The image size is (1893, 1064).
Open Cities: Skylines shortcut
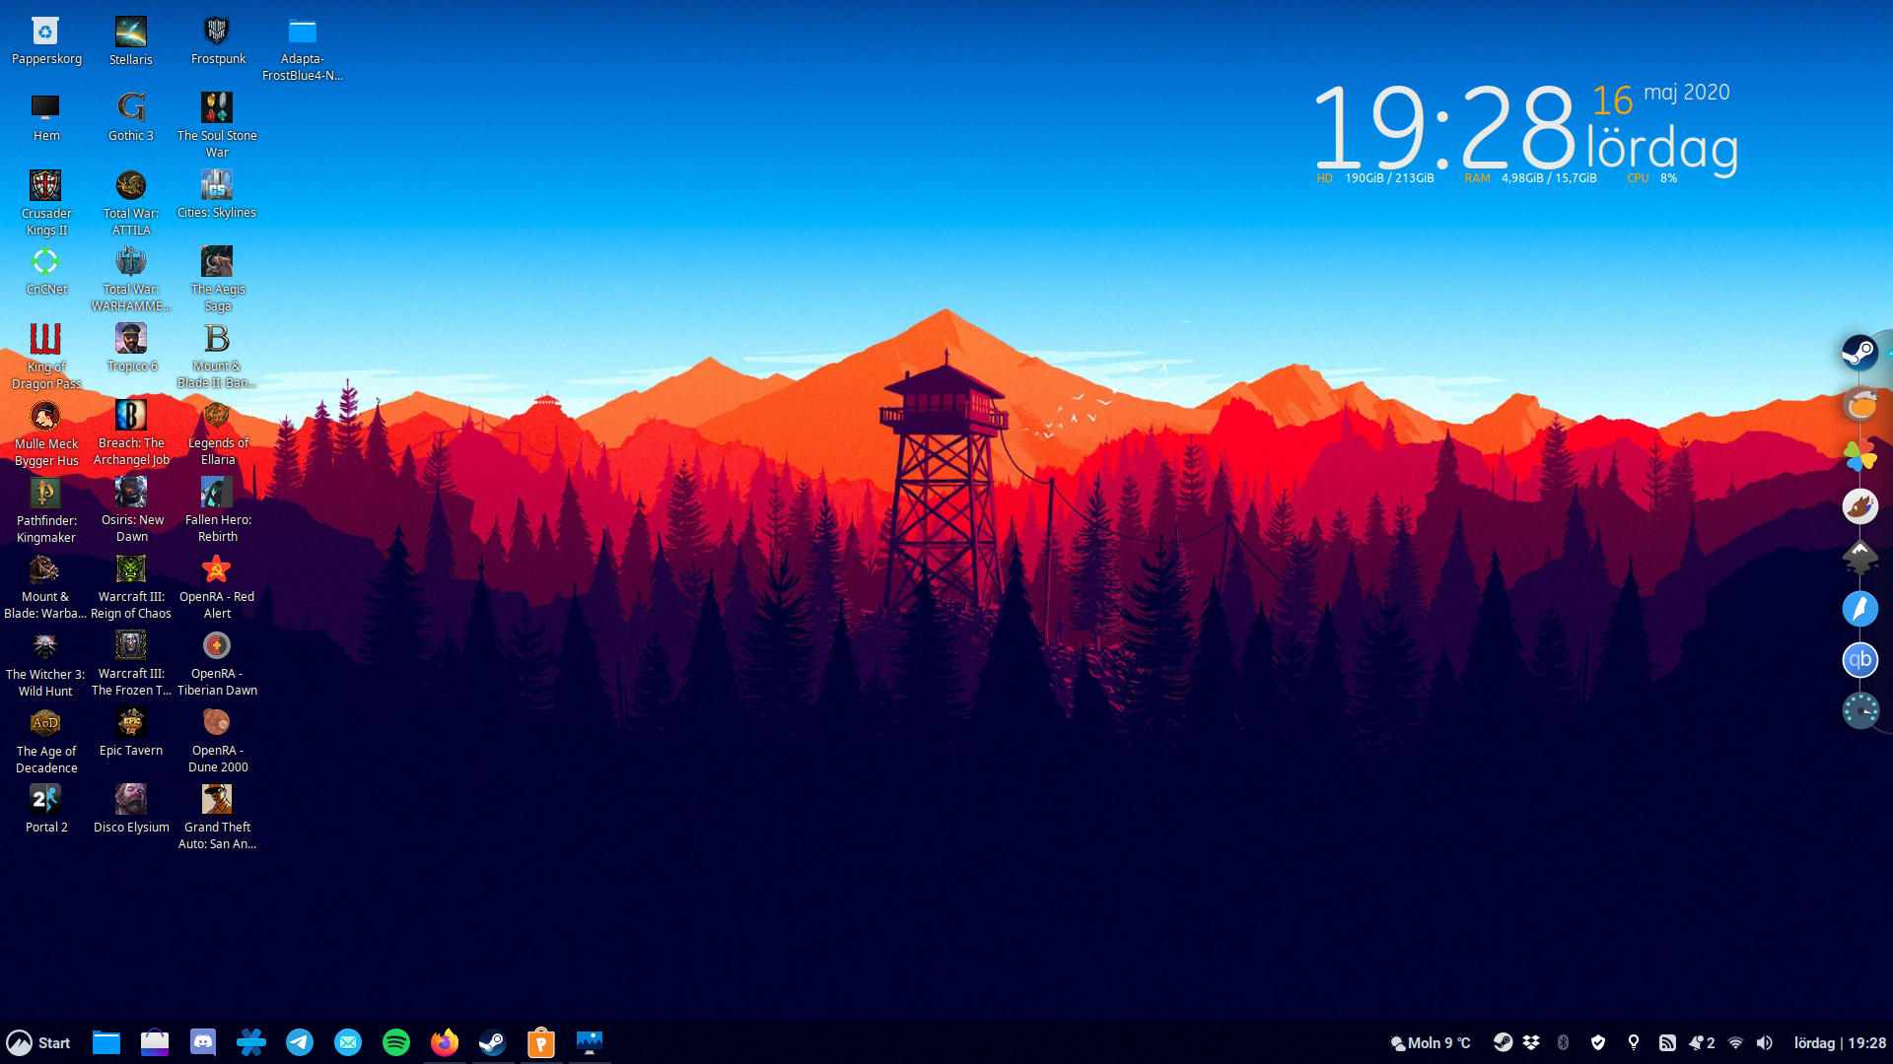(217, 195)
